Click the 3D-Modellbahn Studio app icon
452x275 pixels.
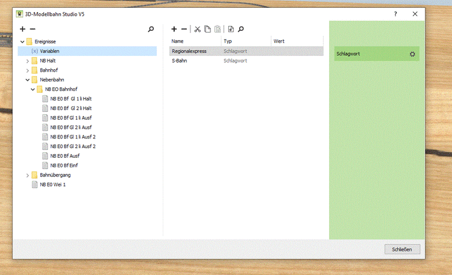click(19, 14)
